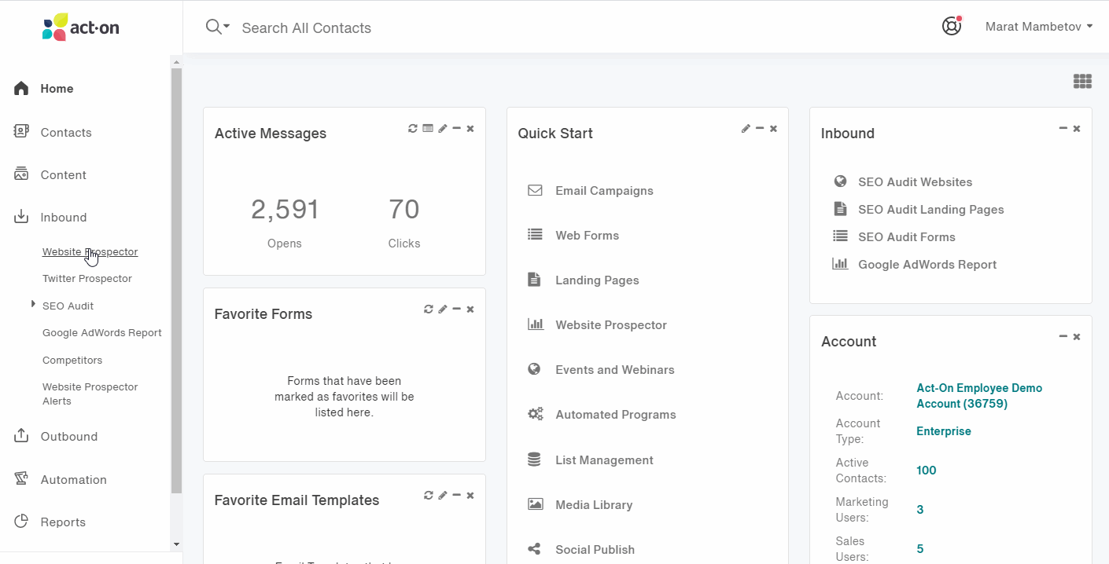Click the 2,591 Opens count
1109x564 pixels.
pos(285,210)
